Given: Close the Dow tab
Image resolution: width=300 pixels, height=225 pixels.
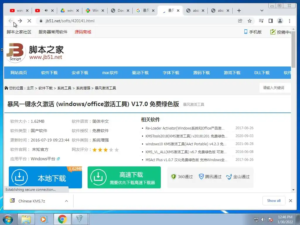Looking at the screenshot, I should point(128,11).
